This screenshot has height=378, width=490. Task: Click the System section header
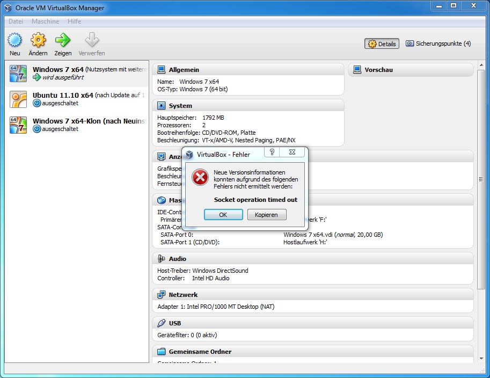tap(248, 106)
